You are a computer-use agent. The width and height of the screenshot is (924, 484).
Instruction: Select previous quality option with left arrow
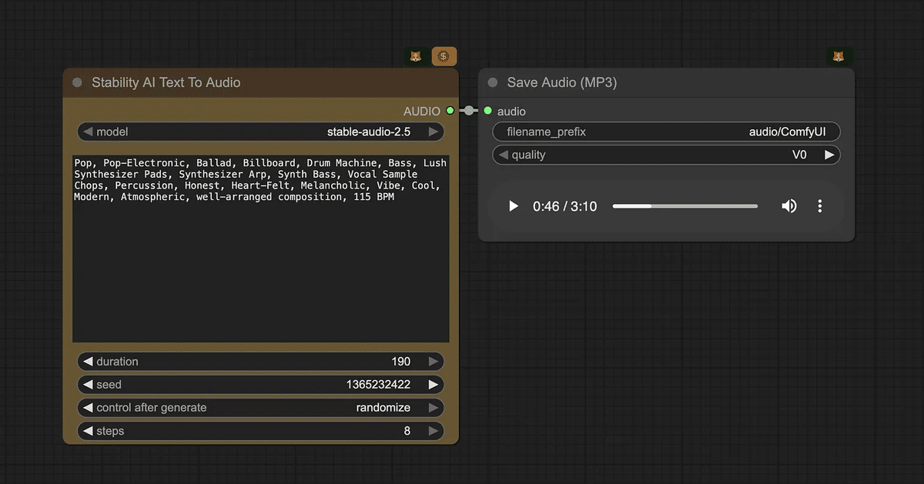point(504,155)
